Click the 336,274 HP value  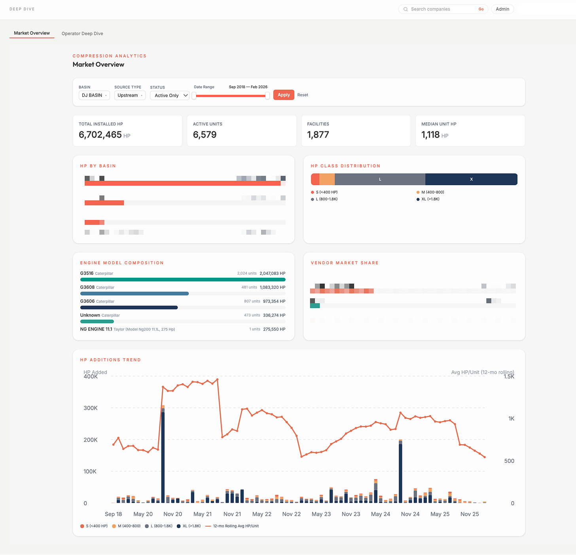tap(274, 315)
